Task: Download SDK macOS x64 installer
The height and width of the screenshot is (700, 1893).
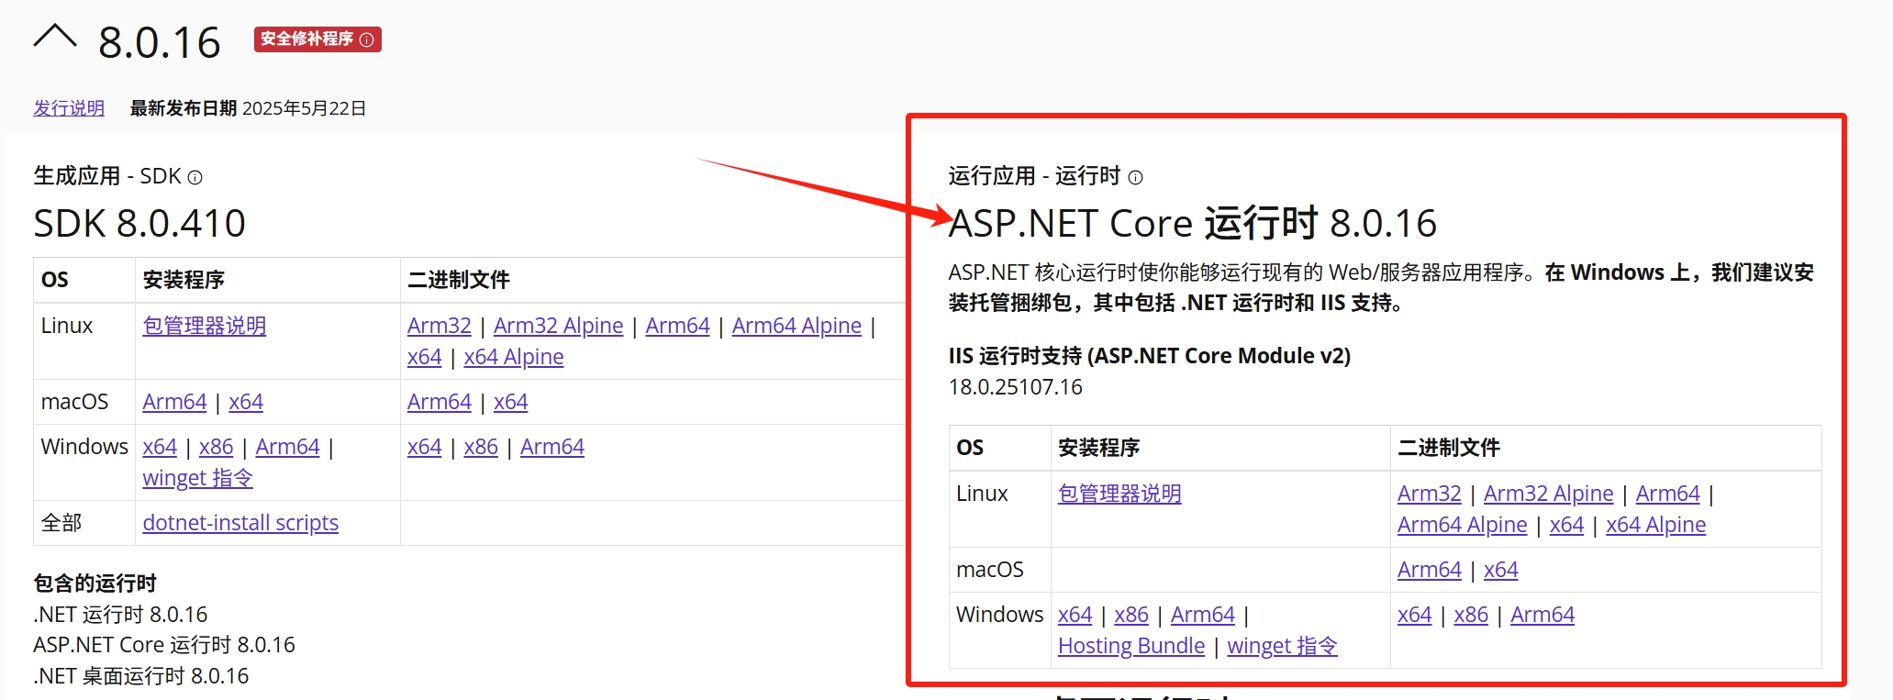Action: tap(246, 402)
